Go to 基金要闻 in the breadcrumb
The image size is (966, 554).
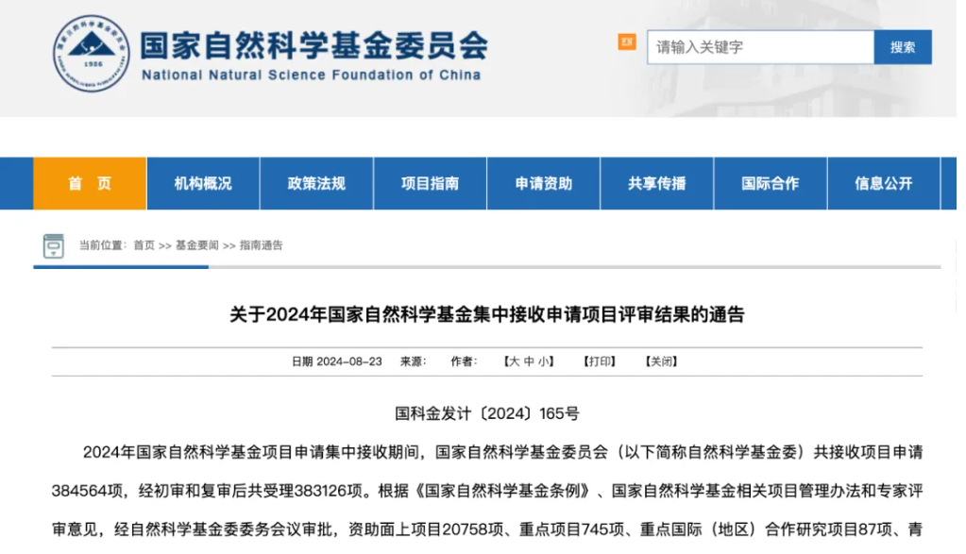pos(197,245)
